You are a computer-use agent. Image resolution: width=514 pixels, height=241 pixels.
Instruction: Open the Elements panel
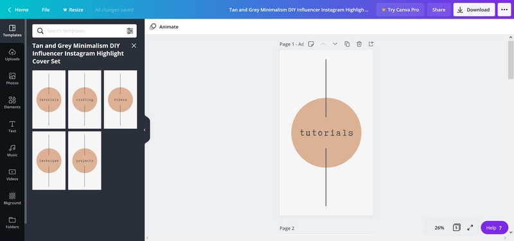(x=12, y=103)
